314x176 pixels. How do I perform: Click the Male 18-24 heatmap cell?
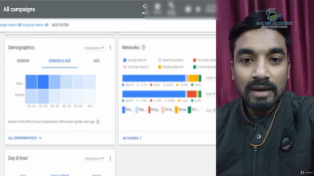coord(31,82)
